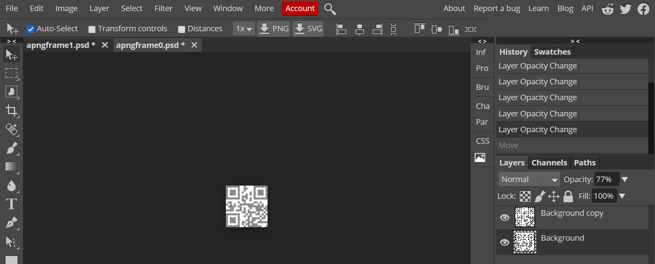655x264 pixels.
Task: Click the Opacity 77% field
Action: [x=607, y=179]
